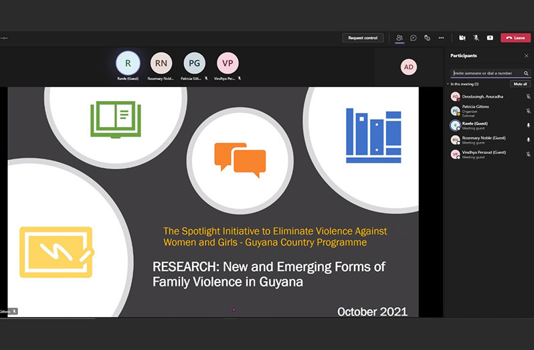Open the More actions ellipsis menu
Image resolution: width=534 pixels, height=350 pixels.
point(441,37)
